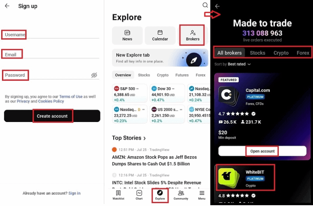Screen dimensions: 313x206
Task: Toggle password visibility eye icon
Action: point(94,75)
